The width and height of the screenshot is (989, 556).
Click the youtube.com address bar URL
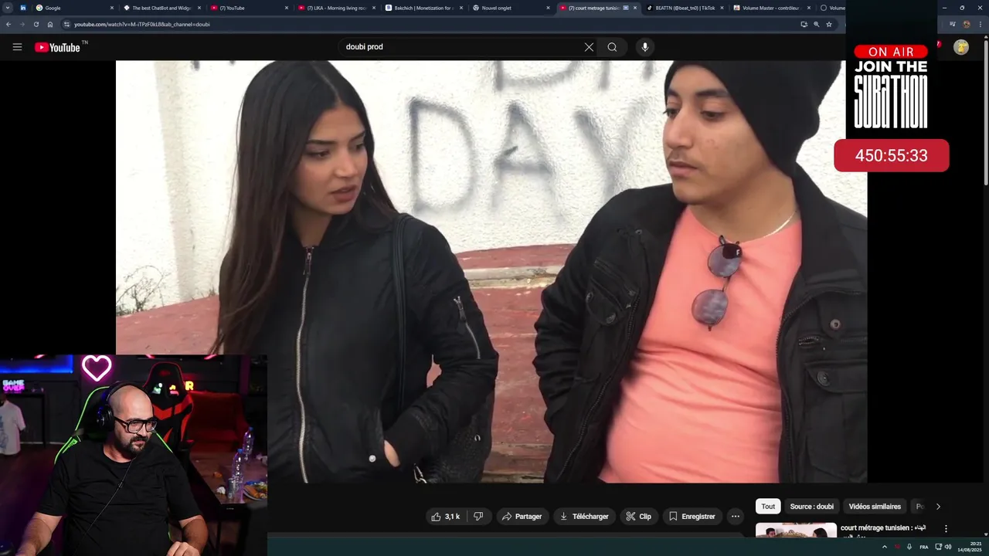(x=141, y=24)
